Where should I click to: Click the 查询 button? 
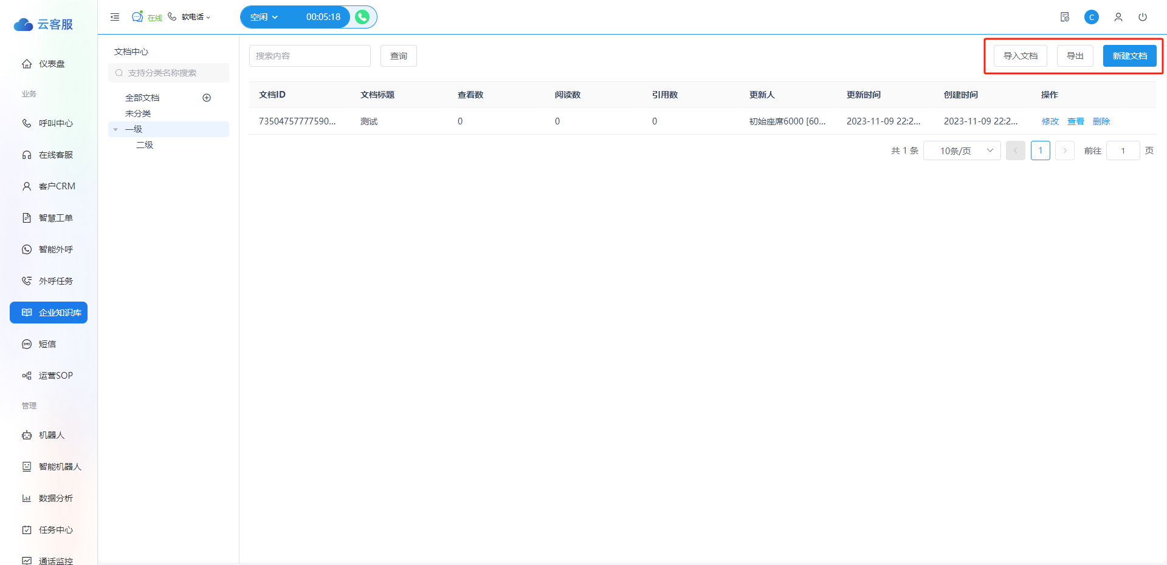pos(399,56)
